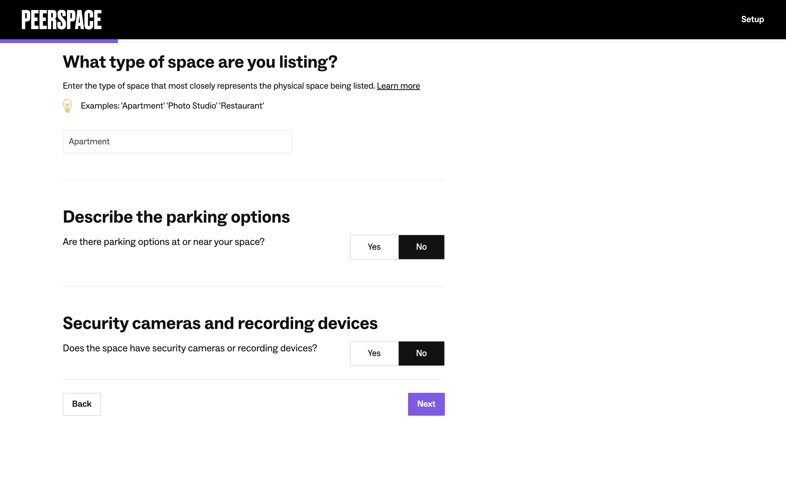Choose Yes for security cameras

[x=374, y=353]
